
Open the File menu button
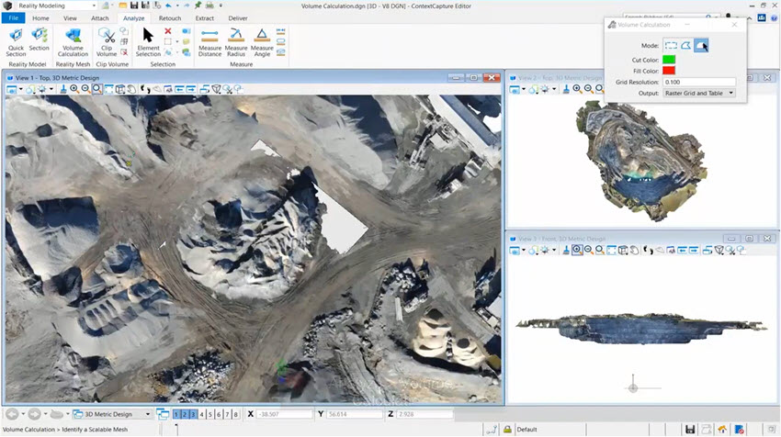click(x=14, y=17)
